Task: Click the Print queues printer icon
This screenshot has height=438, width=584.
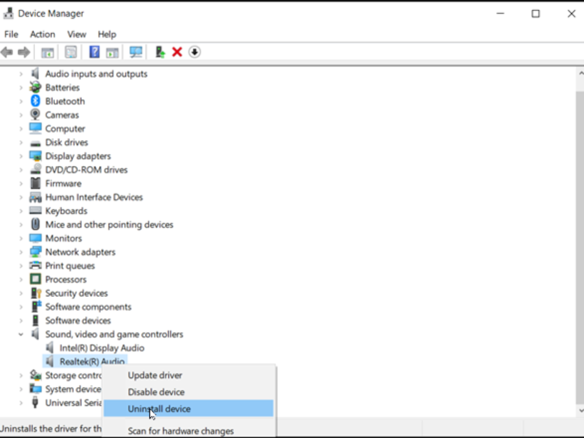Action: 35,266
